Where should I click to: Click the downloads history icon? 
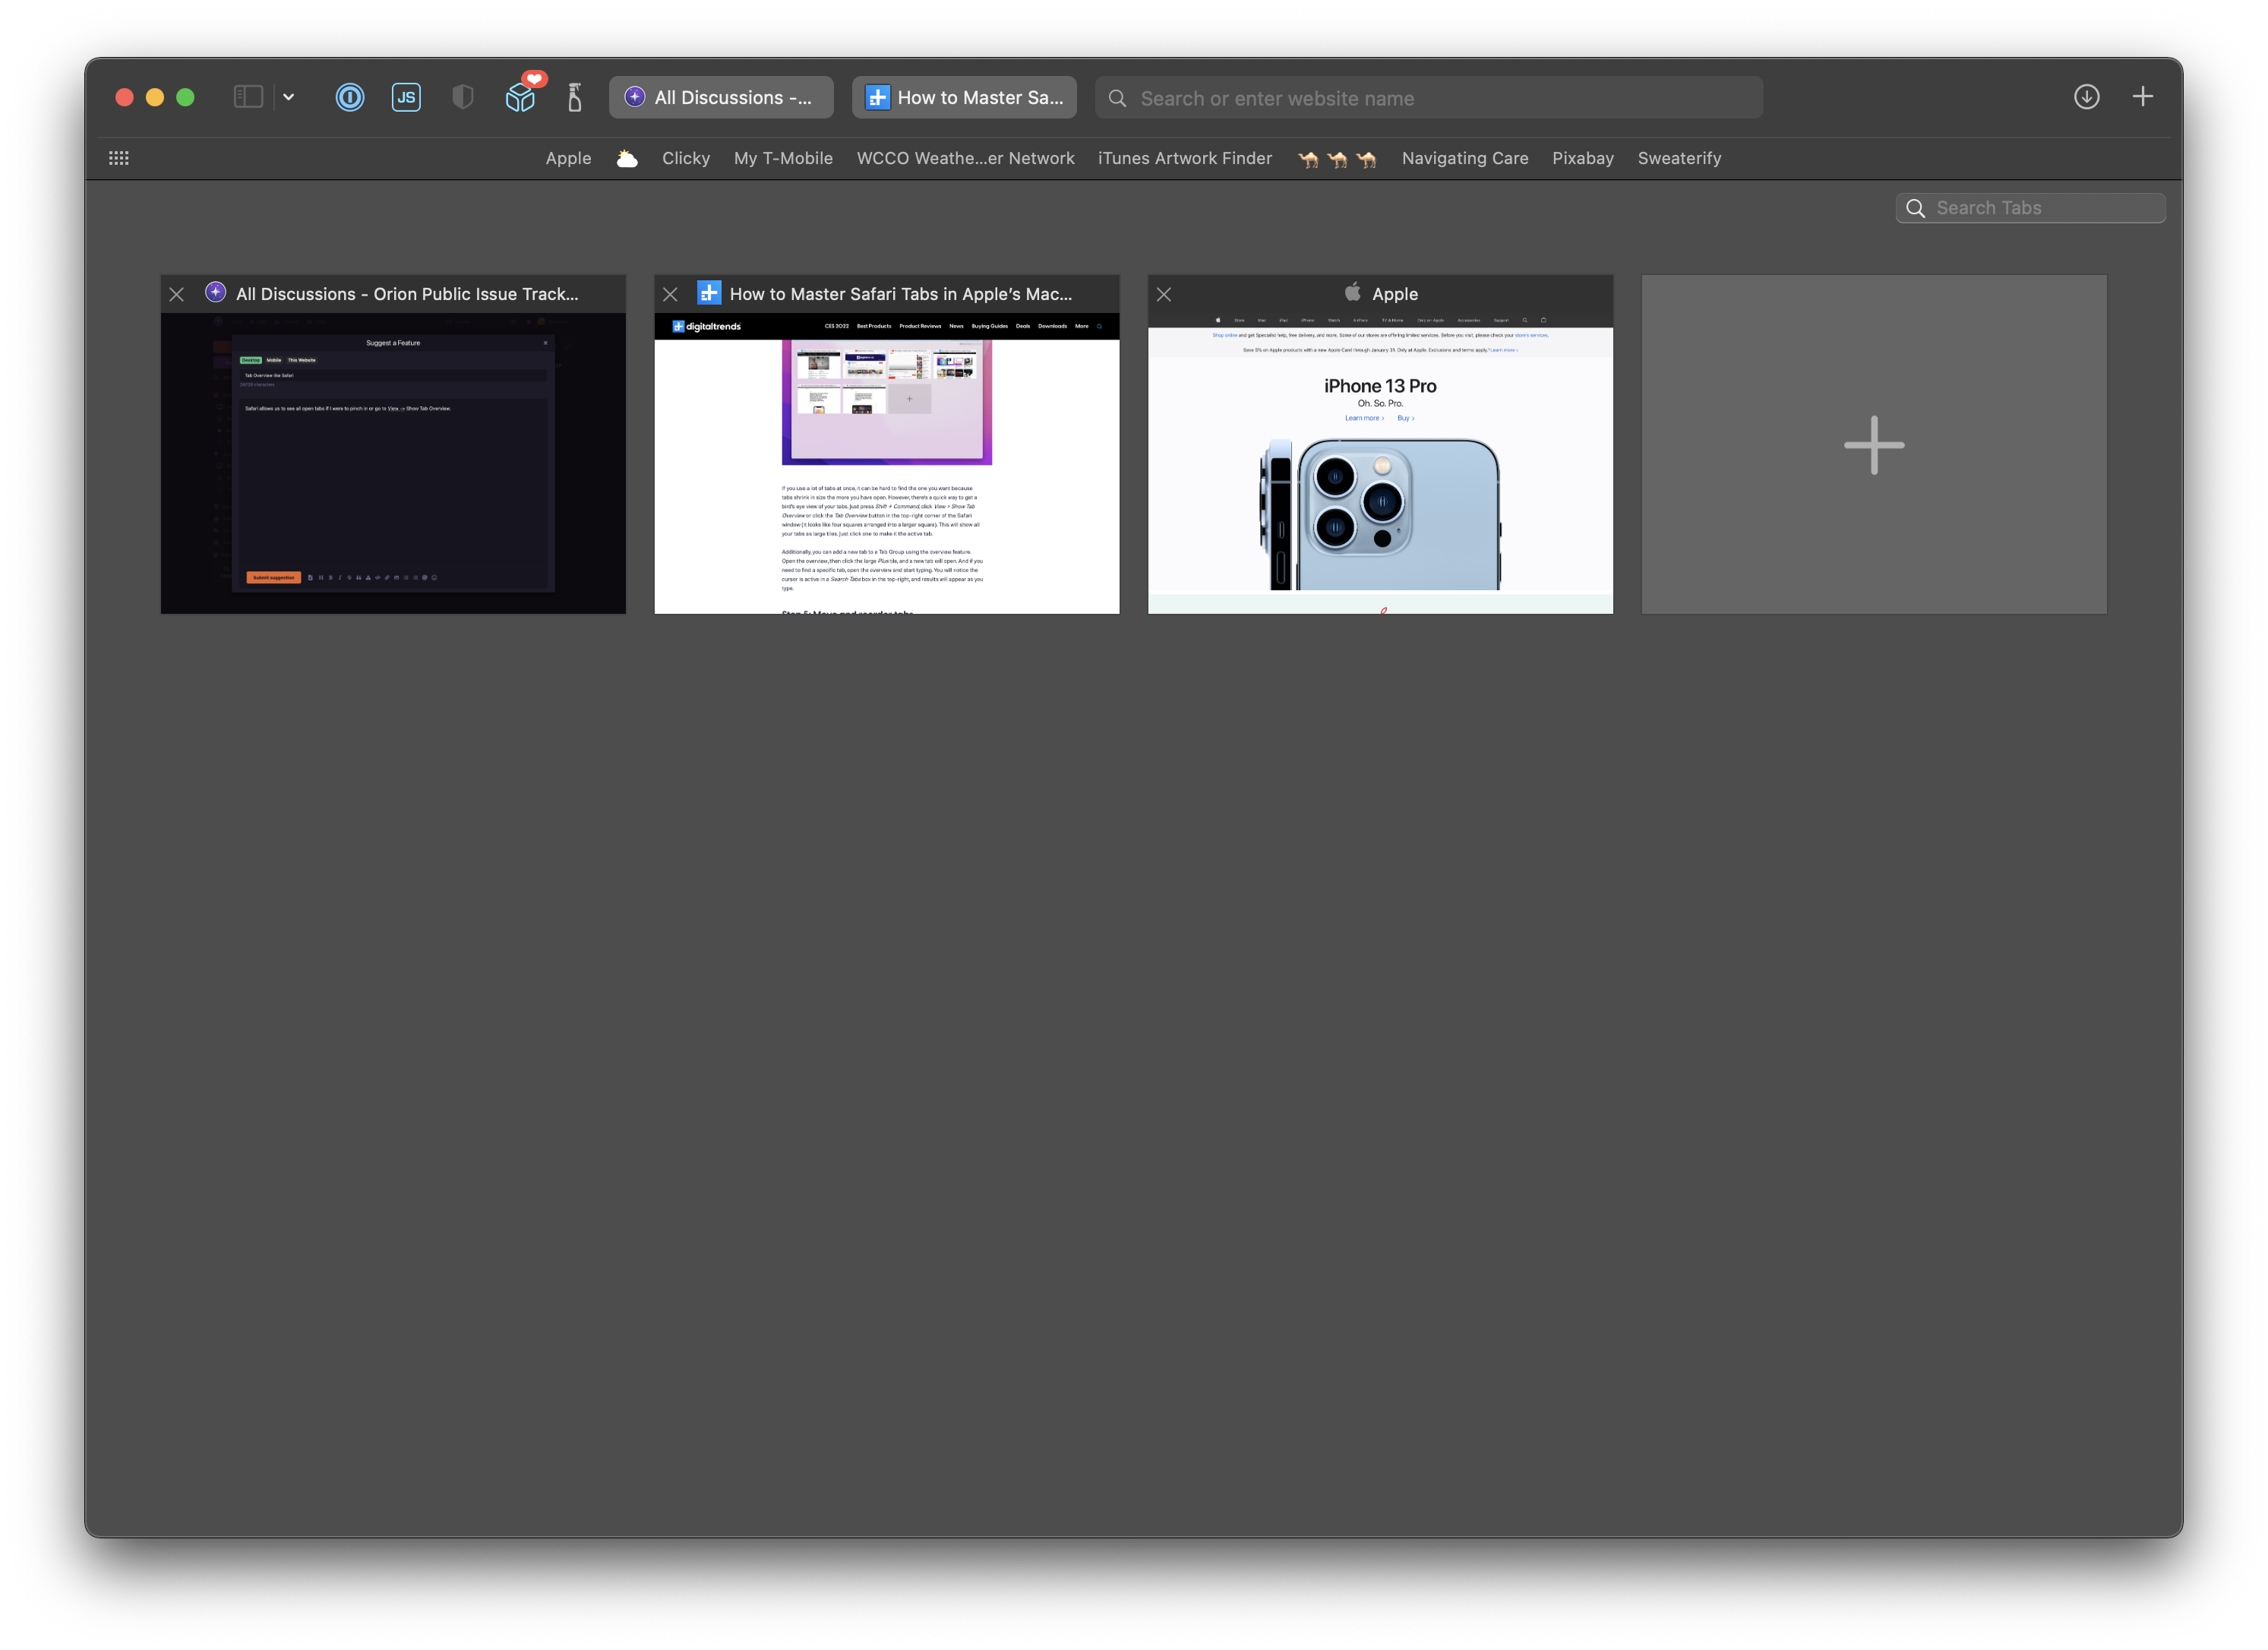(2086, 96)
